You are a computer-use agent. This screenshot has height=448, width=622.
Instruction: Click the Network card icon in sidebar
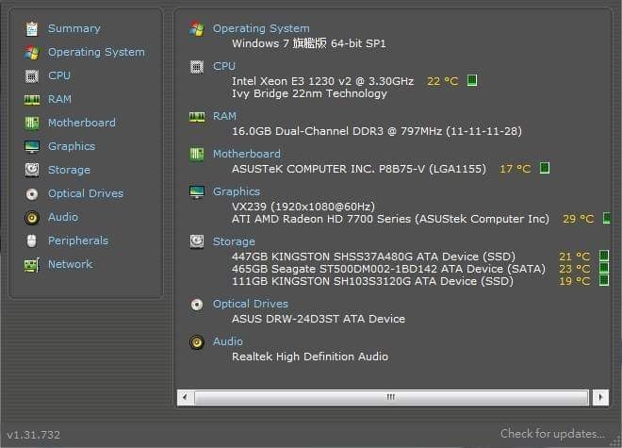click(32, 265)
